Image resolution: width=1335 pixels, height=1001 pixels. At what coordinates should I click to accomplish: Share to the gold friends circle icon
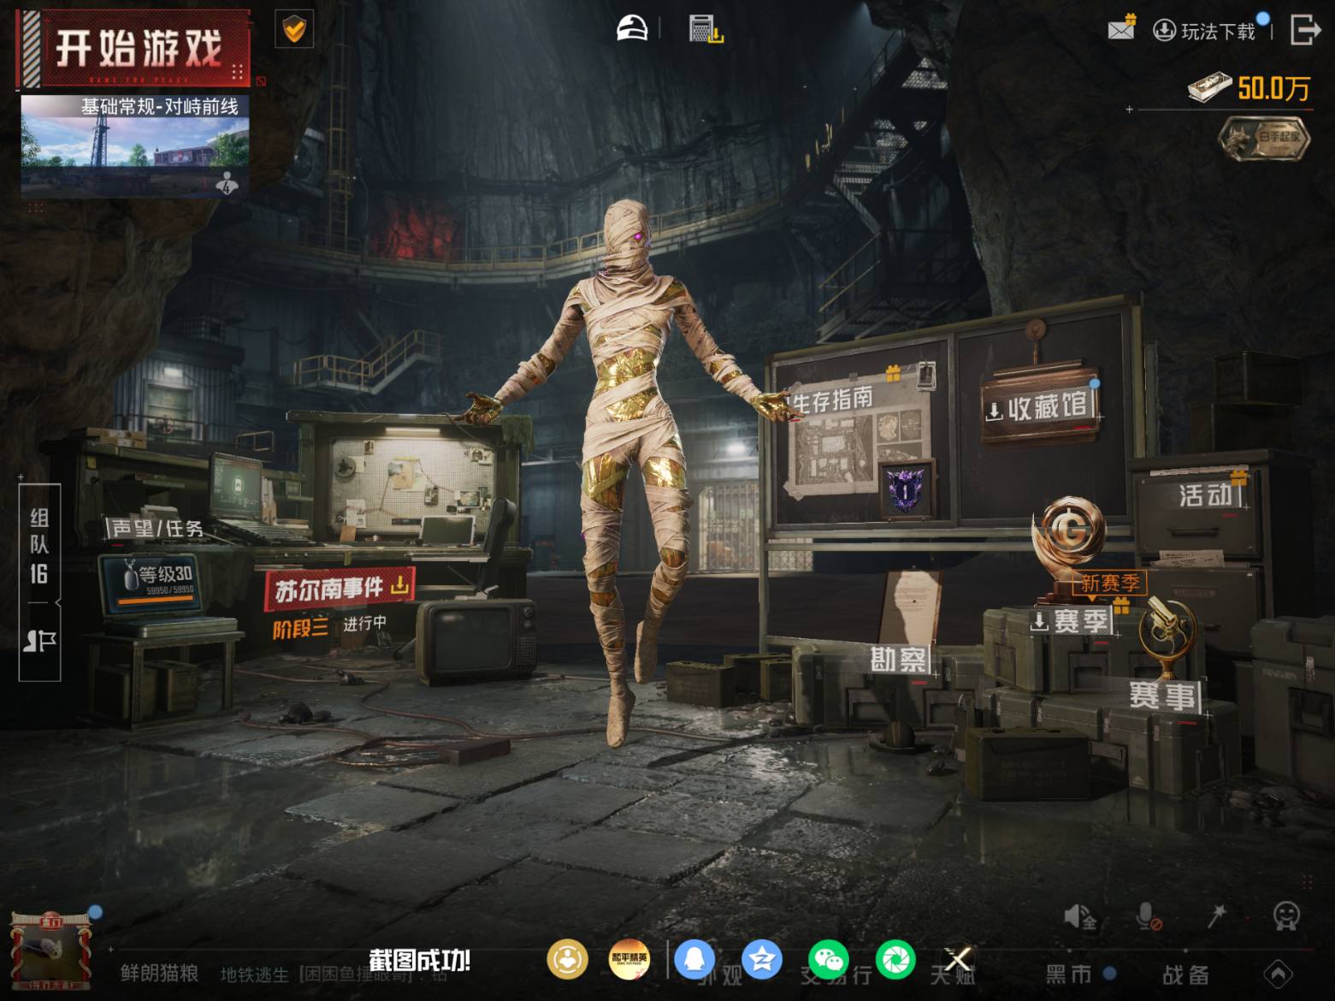[x=568, y=960]
